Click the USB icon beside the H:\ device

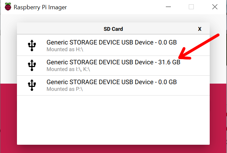pyautogui.click(x=32, y=45)
